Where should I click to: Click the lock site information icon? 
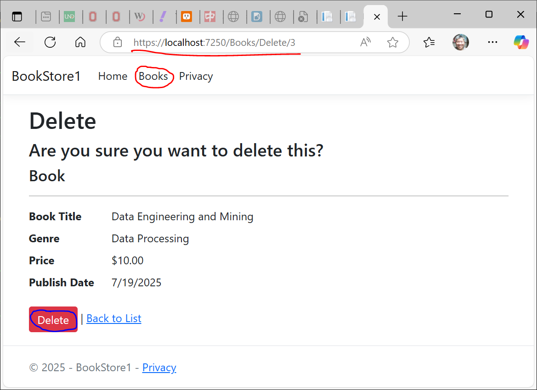[118, 42]
